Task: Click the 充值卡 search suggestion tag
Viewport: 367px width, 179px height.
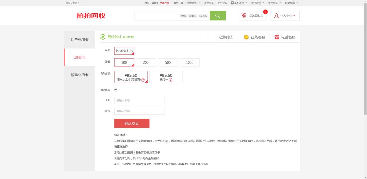Action: point(192,16)
